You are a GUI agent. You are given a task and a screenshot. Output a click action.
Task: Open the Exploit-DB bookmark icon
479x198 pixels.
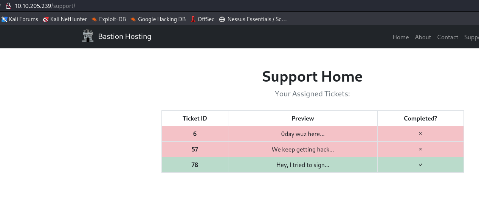click(95, 19)
